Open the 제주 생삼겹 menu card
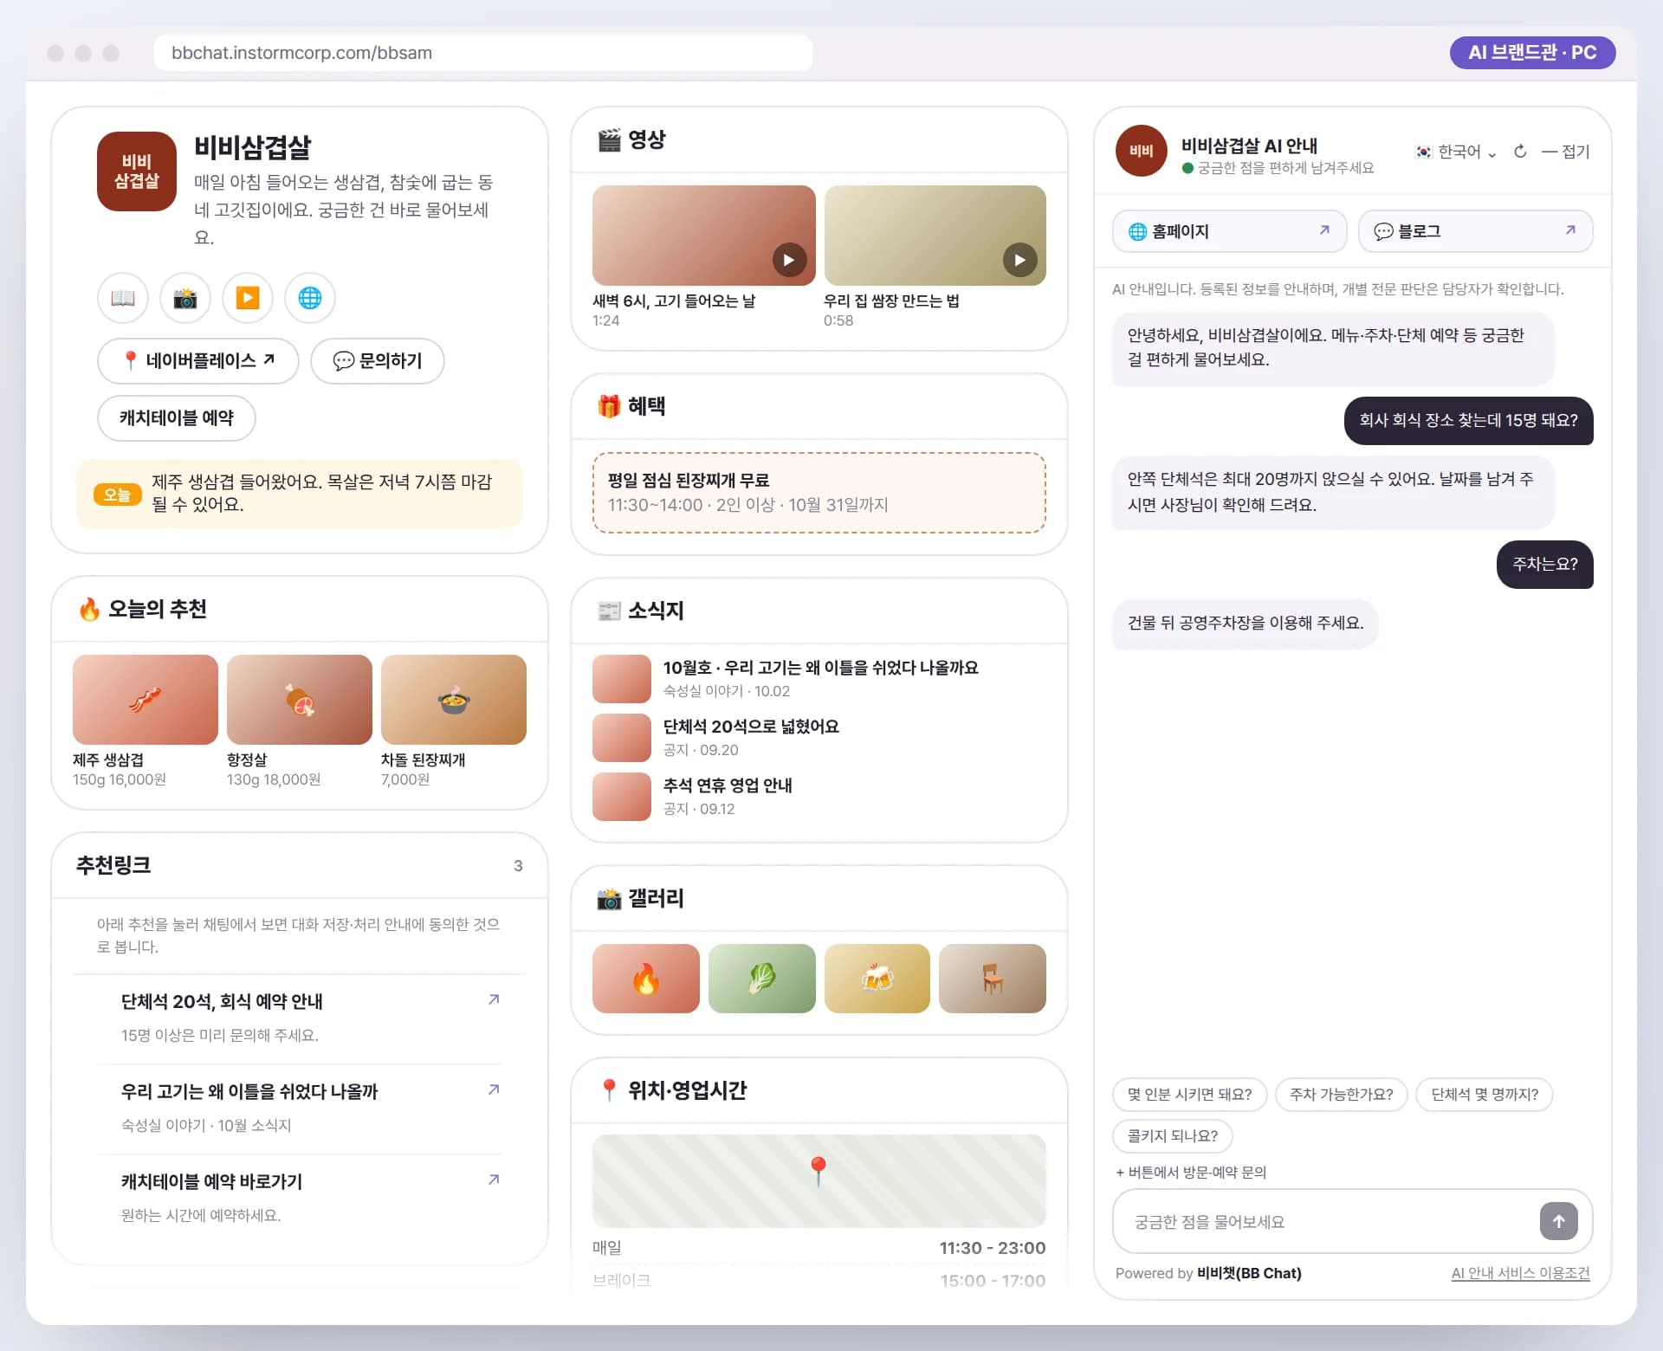This screenshot has width=1663, height=1351. pyautogui.click(x=146, y=721)
